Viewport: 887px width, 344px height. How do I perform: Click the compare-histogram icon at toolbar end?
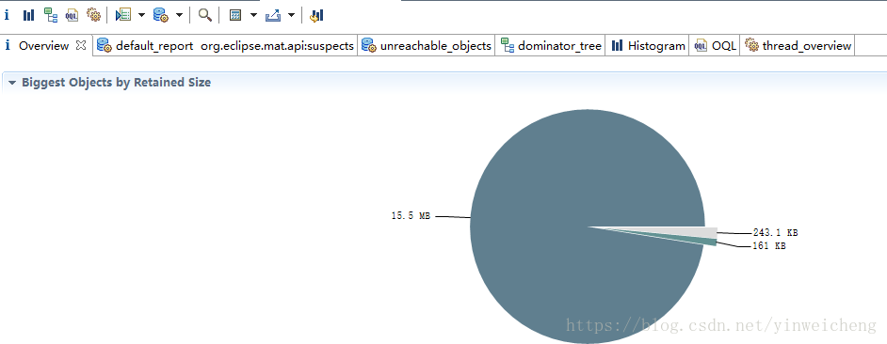click(316, 15)
